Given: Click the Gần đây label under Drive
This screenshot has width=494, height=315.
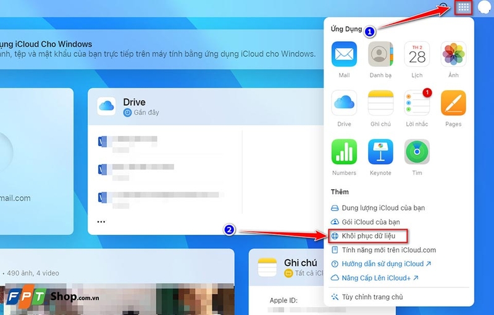Looking at the screenshot, I should pos(146,113).
